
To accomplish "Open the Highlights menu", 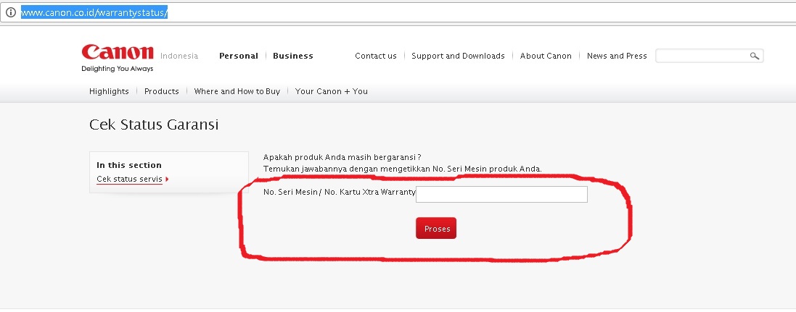I will [x=109, y=91].
